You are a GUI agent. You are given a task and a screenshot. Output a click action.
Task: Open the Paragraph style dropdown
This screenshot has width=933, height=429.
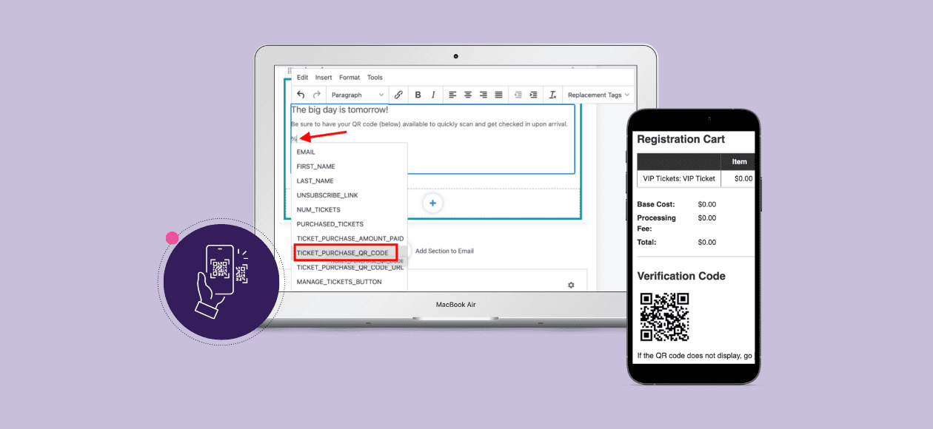358,95
